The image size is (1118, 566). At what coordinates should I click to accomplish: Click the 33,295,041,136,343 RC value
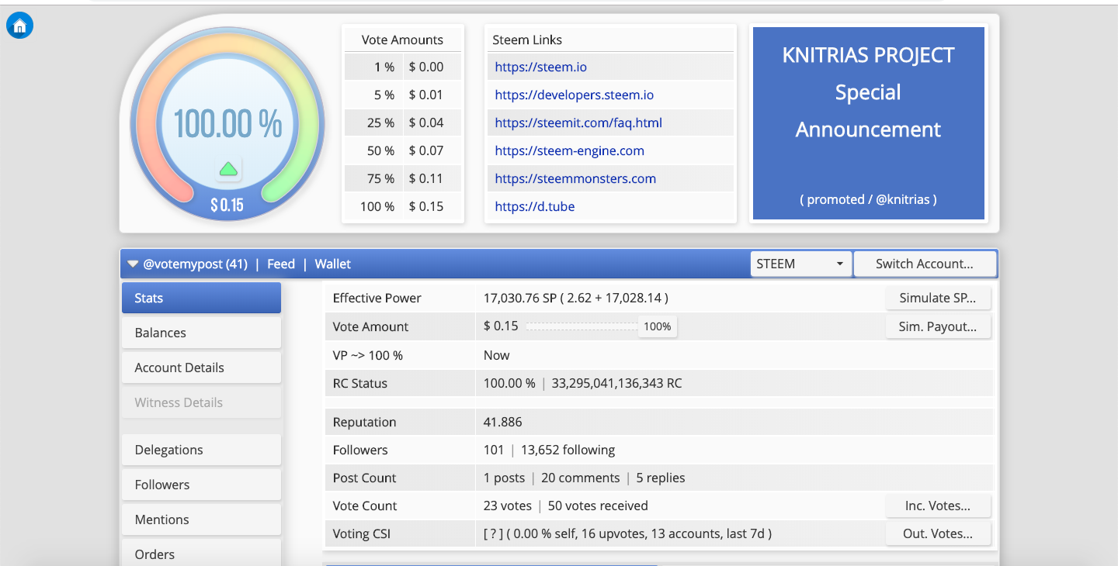coord(617,383)
